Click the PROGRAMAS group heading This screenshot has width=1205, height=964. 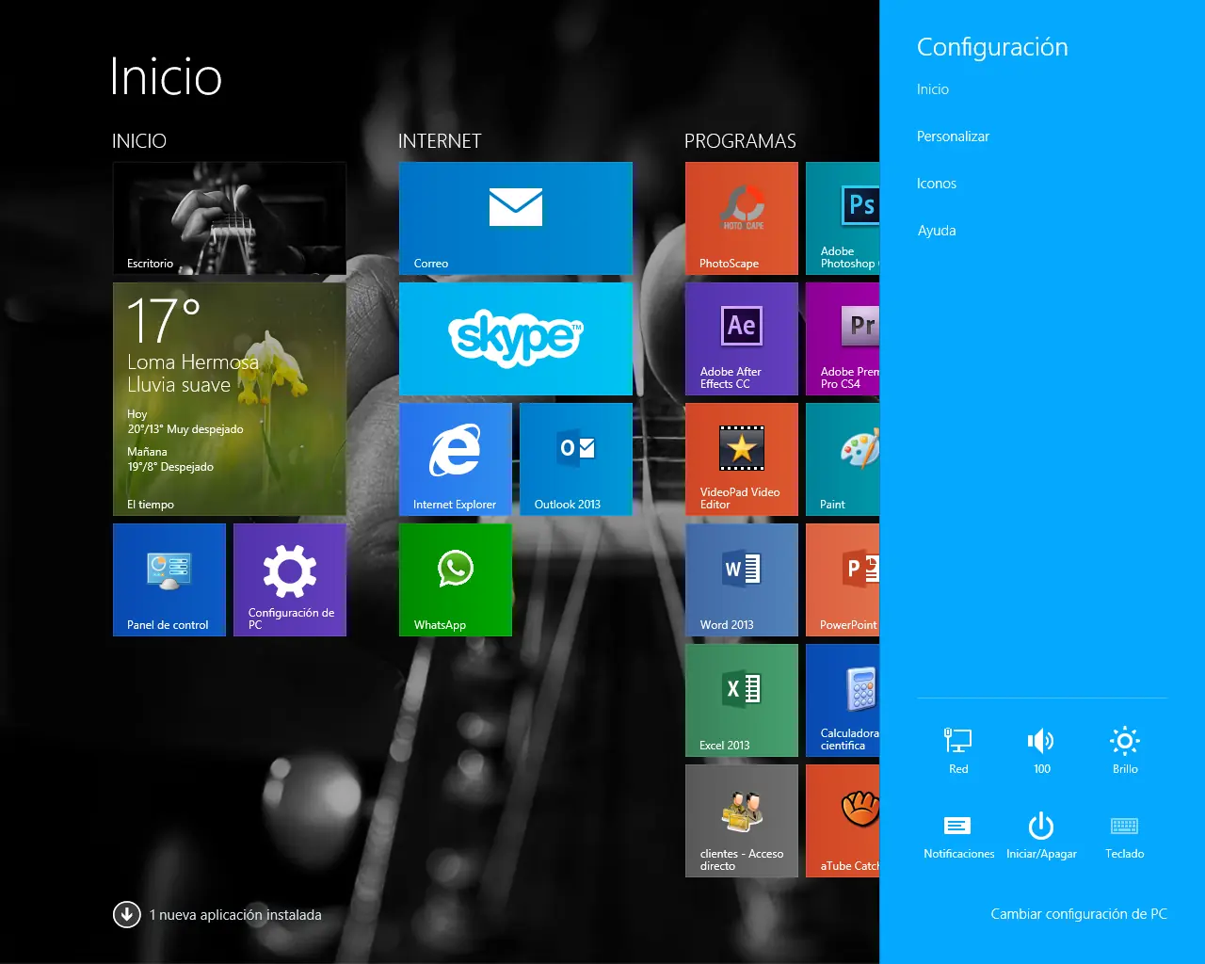click(740, 141)
